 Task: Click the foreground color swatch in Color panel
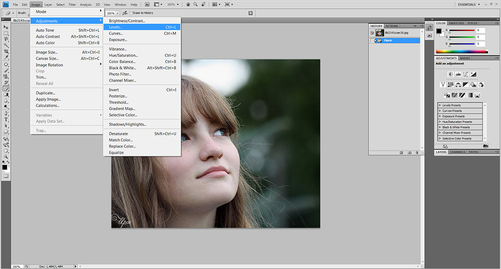[439, 31]
